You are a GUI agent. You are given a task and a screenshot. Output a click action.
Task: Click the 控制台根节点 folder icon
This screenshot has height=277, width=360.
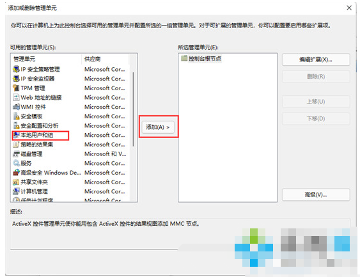[184, 58]
